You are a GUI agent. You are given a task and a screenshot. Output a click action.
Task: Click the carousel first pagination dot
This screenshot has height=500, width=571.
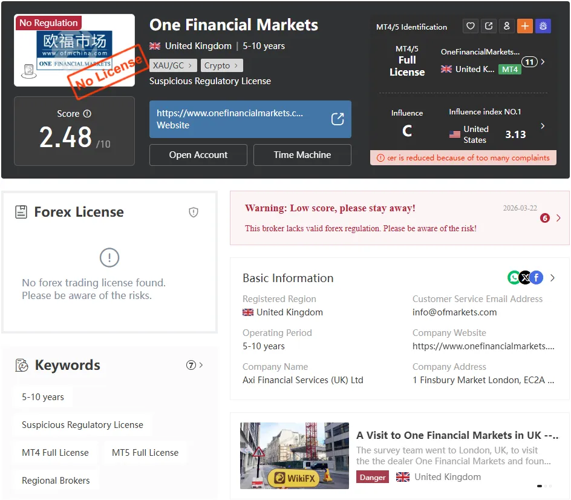click(540, 486)
